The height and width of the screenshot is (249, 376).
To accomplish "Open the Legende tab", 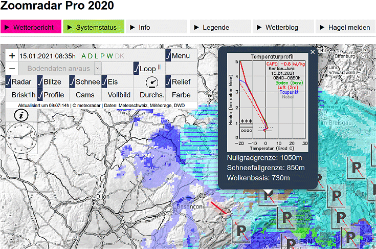I will pyautogui.click(x=220, y=27).
